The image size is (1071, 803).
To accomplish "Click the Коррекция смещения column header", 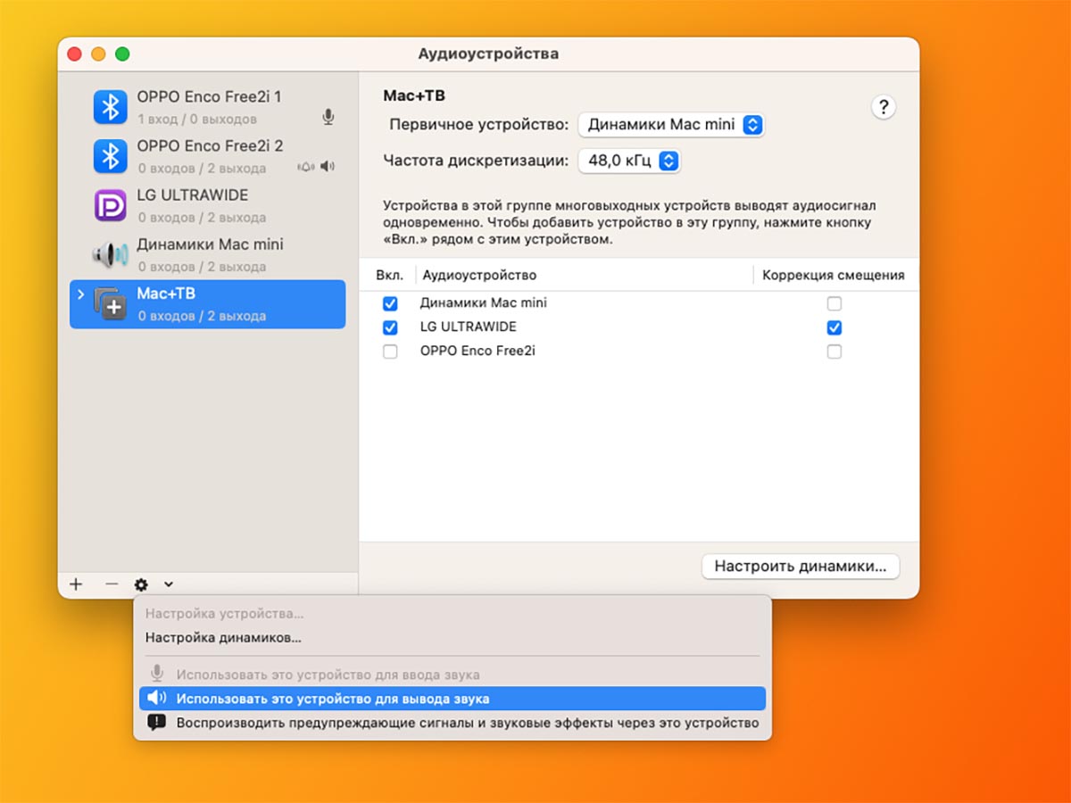I will 834,275.
